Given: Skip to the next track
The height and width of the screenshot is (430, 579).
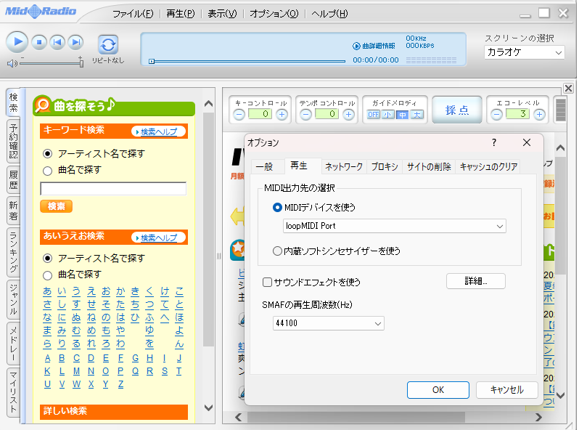Looking at the screenshot, I should (75, 42).
